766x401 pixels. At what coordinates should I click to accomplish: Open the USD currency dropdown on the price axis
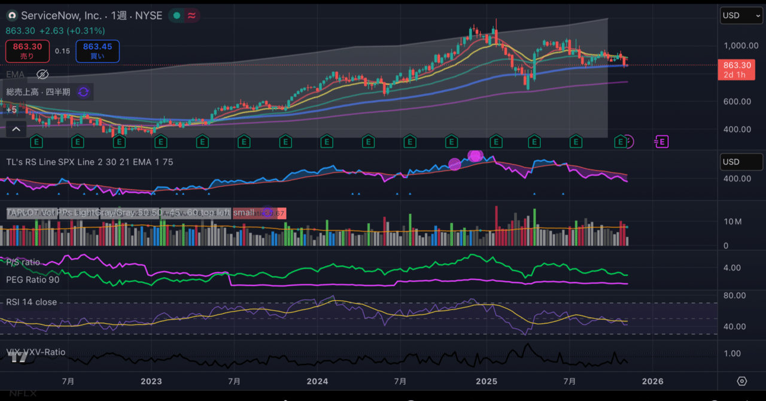point(741,16)
